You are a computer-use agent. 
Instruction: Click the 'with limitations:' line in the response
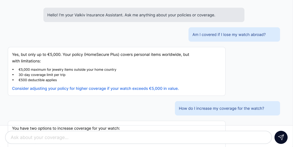pyautogui.click(x=26, y=61)
